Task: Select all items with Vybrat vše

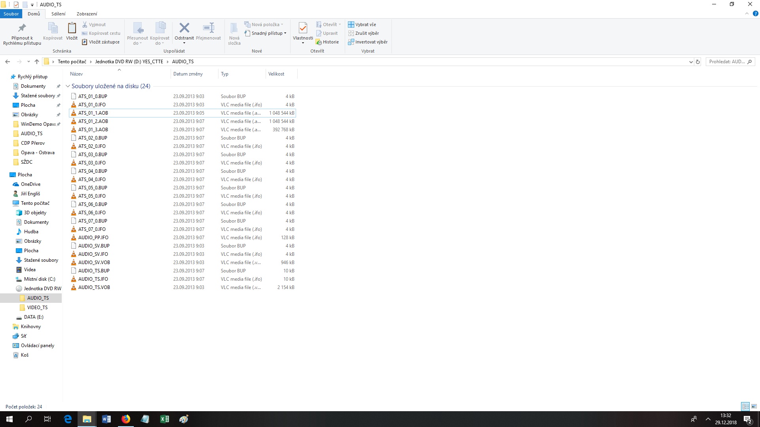Action: 362,25
